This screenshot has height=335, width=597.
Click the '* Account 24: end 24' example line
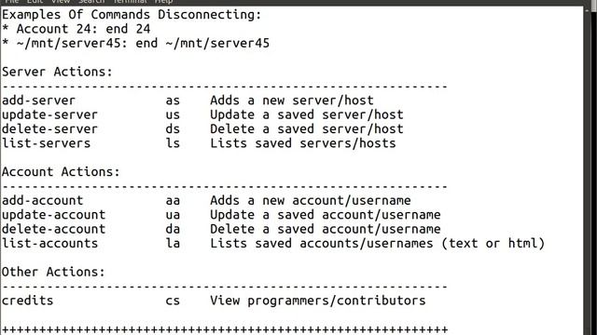click(x=76, y=29)
